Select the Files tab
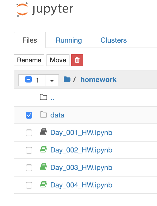The width and height of the screenshot is (157, 206). [x=30, y=40]
